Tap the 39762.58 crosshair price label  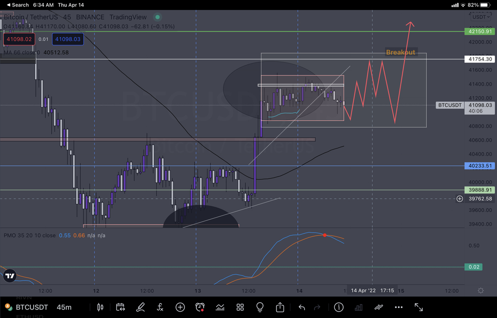coord(480,199)
